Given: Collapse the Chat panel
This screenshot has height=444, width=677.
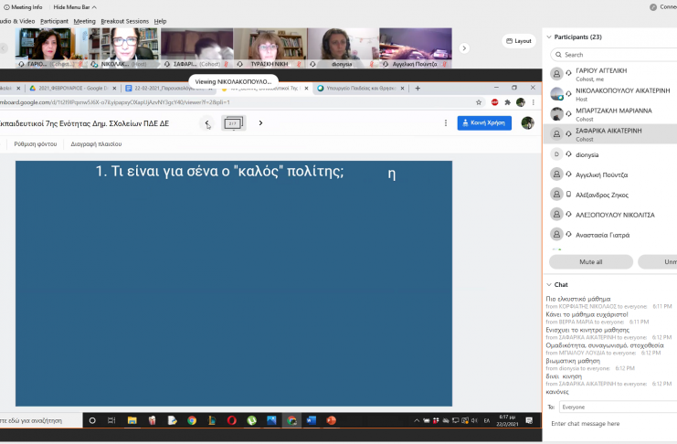Looking at the screenshot, I should [548, 284].
